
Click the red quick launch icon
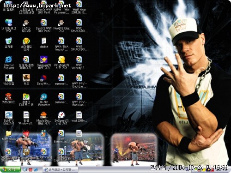point(30,170)
